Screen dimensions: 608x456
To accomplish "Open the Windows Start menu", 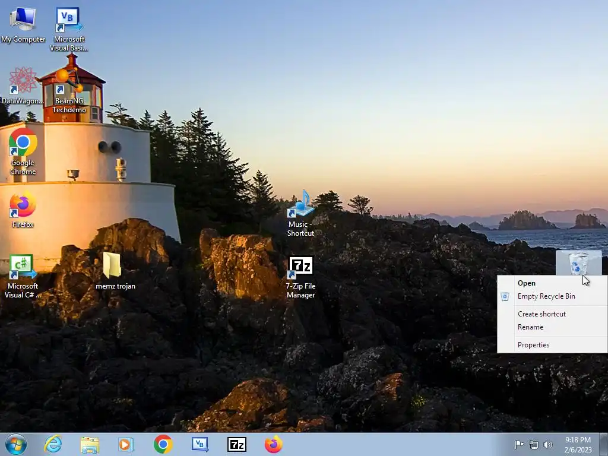I will click(x=16, y=444).
